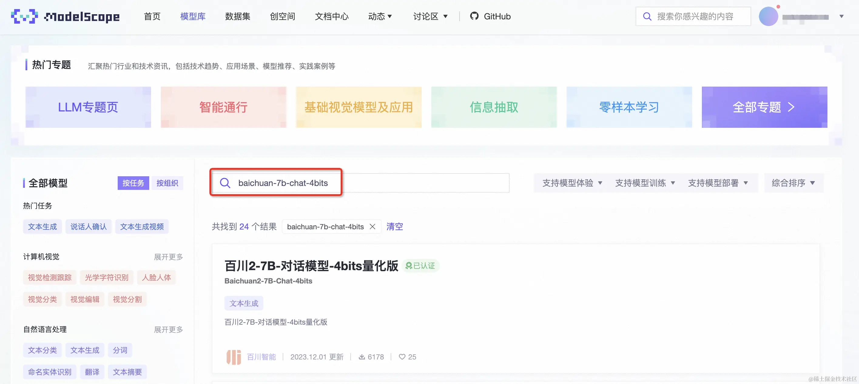Click the ModelScope logo icon

[24, 16]
